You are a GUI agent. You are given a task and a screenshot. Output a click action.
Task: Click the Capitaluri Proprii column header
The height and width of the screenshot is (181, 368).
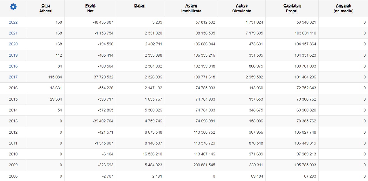tap(292, 8)
